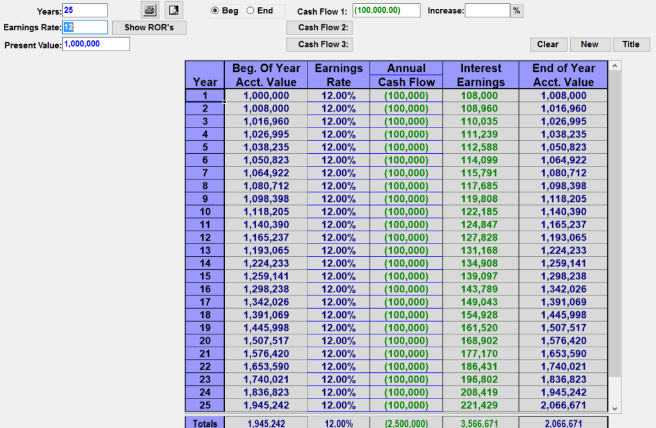This screenshot has width=656, height=428.
Task: Click the Present Value input box
Action: click(96, 44)
